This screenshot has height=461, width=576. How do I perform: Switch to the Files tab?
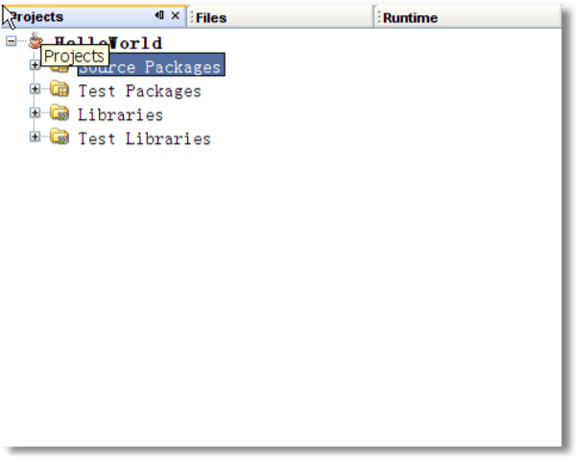(x=211, y=17)
